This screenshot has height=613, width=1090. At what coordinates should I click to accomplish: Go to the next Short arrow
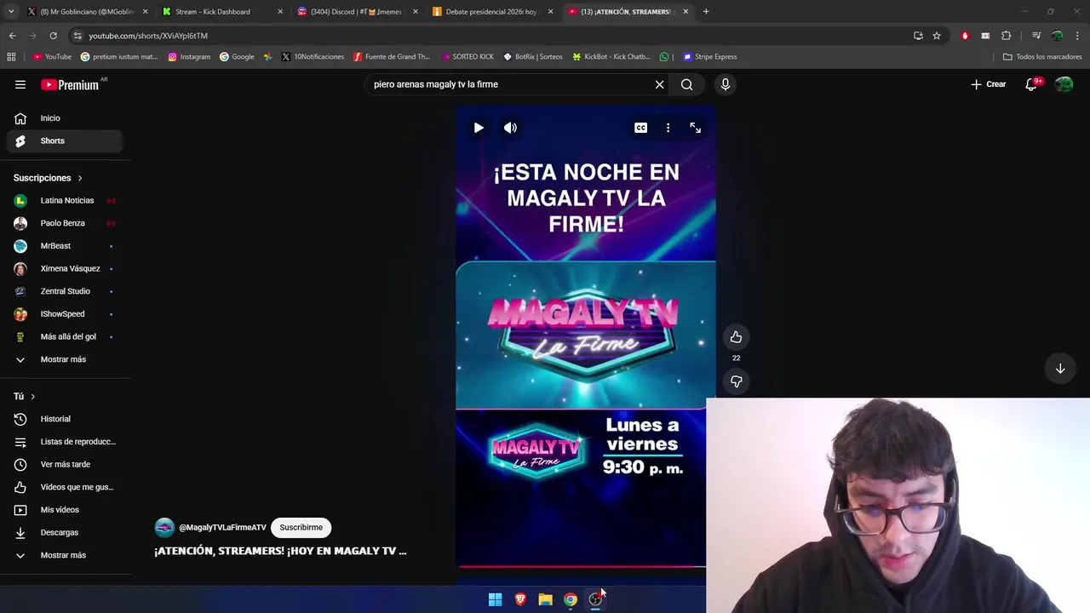1060,369
